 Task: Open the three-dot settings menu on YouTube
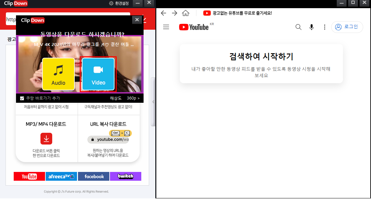[325, 27]
